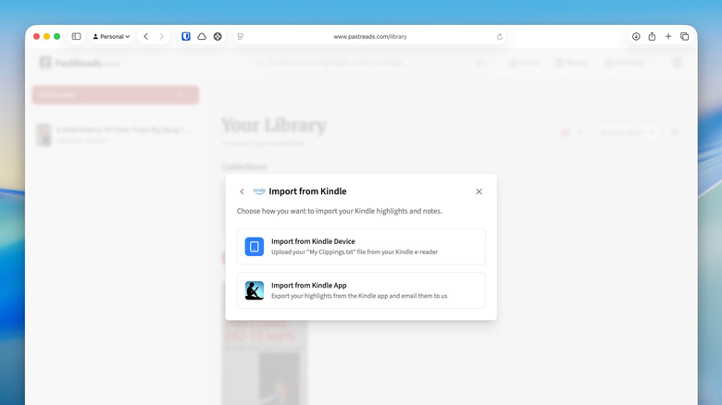
Task: Open the cloud extension icon
Action: coord(202,36)
